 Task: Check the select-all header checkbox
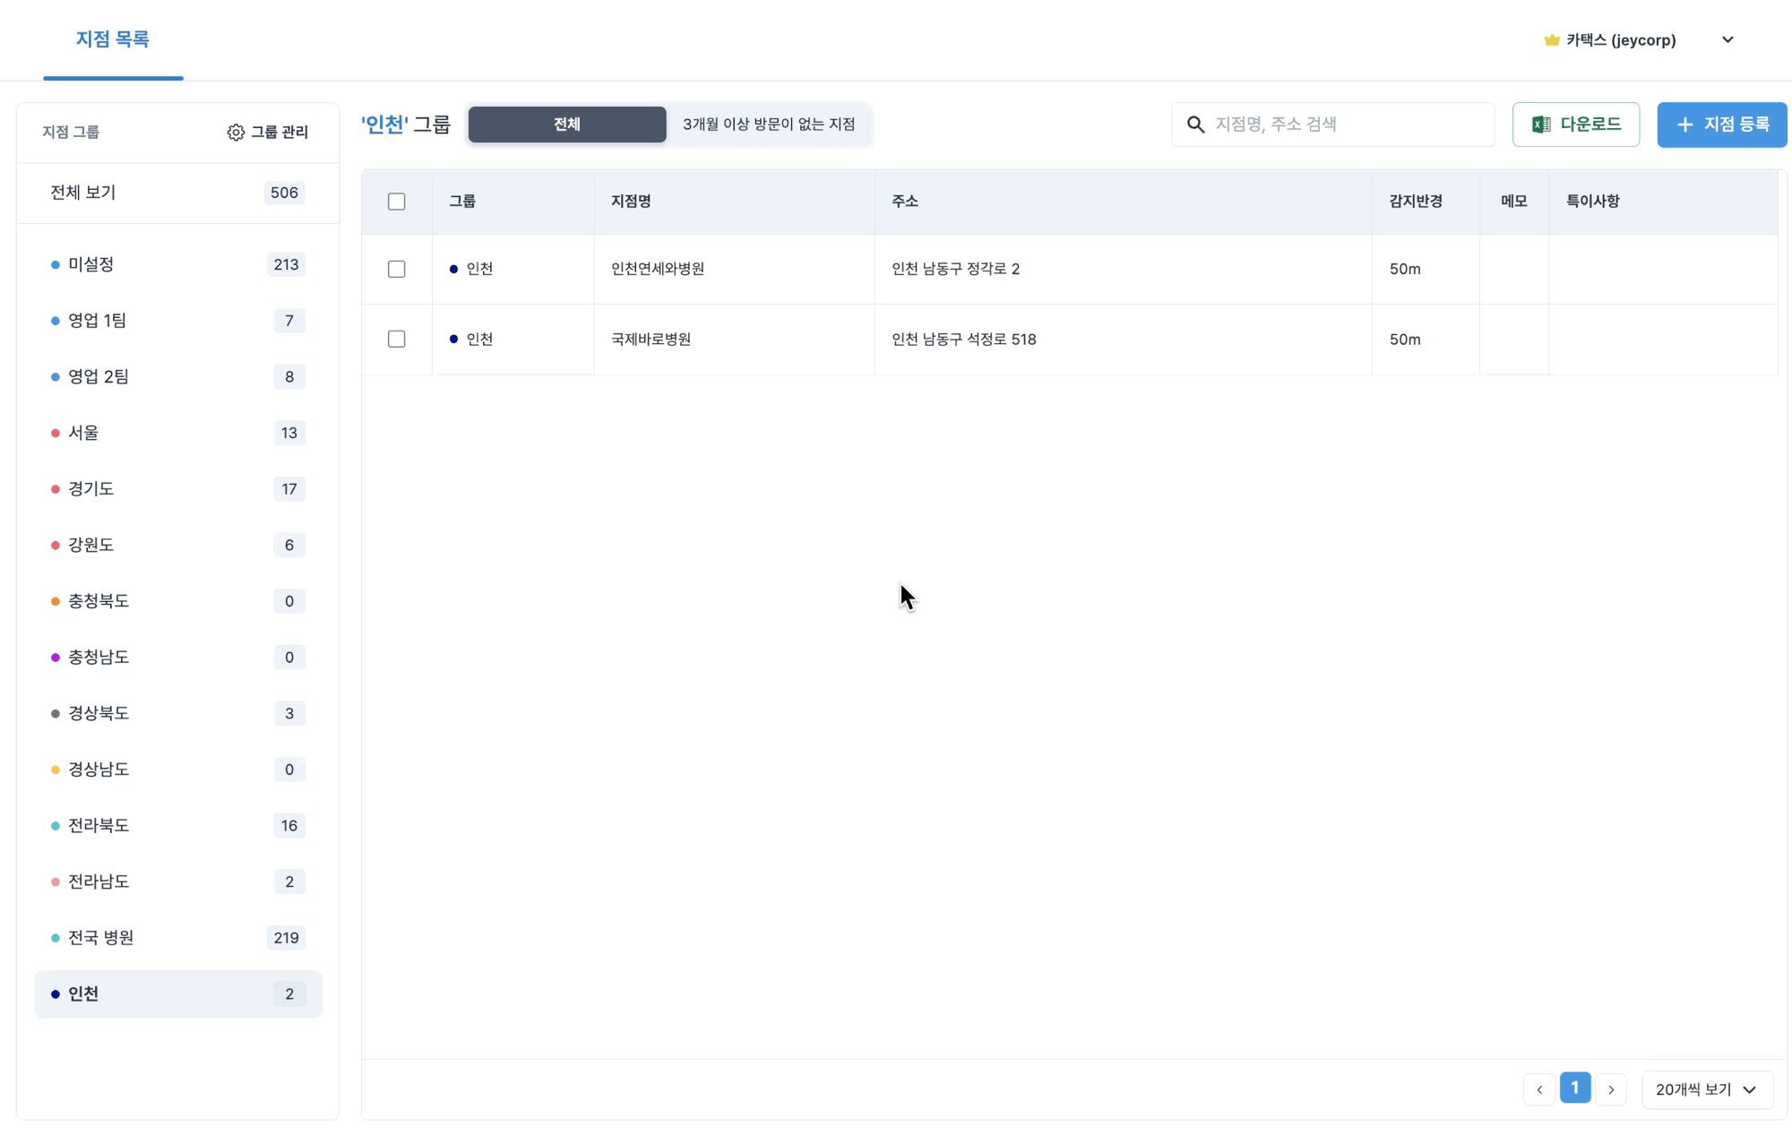click(396, 202)
